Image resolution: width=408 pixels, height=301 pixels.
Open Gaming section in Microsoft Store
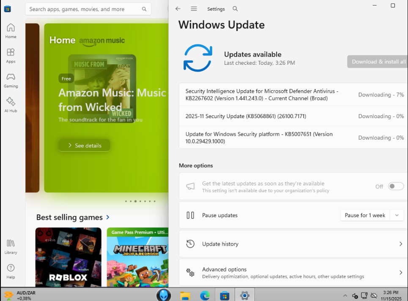(11, 80)
